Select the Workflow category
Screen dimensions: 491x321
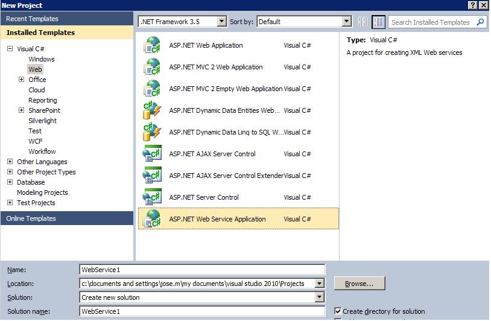pos(42,151)
